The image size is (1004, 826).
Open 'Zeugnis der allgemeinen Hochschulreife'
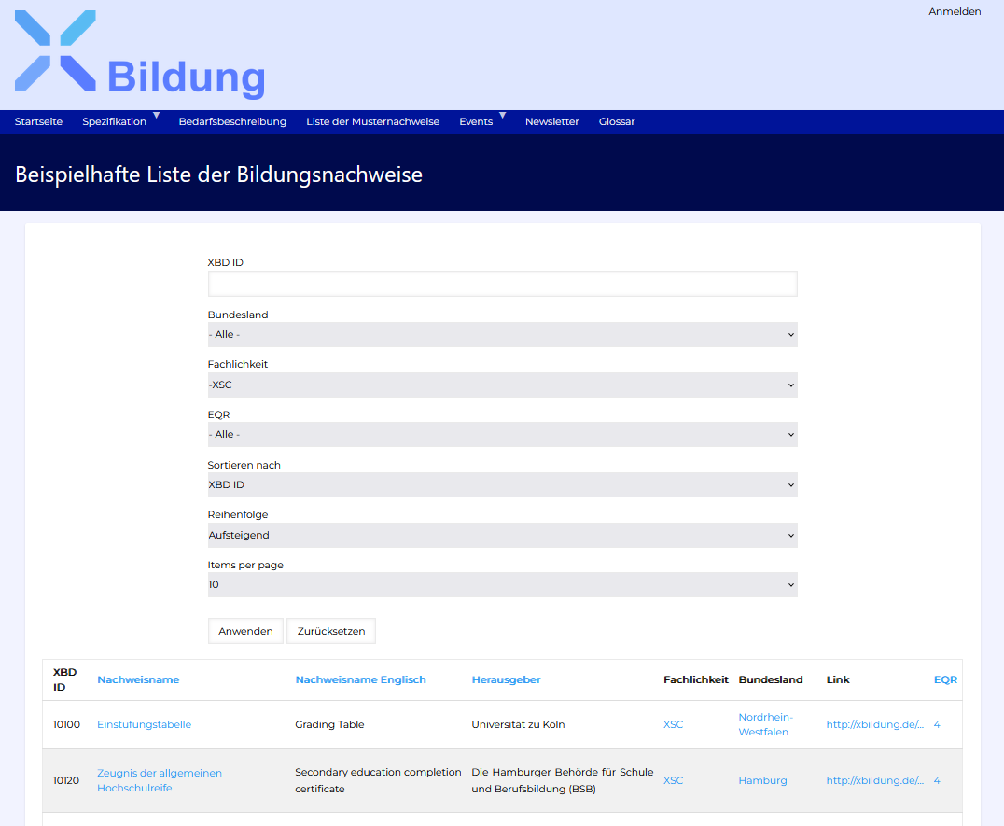(159, 780)
